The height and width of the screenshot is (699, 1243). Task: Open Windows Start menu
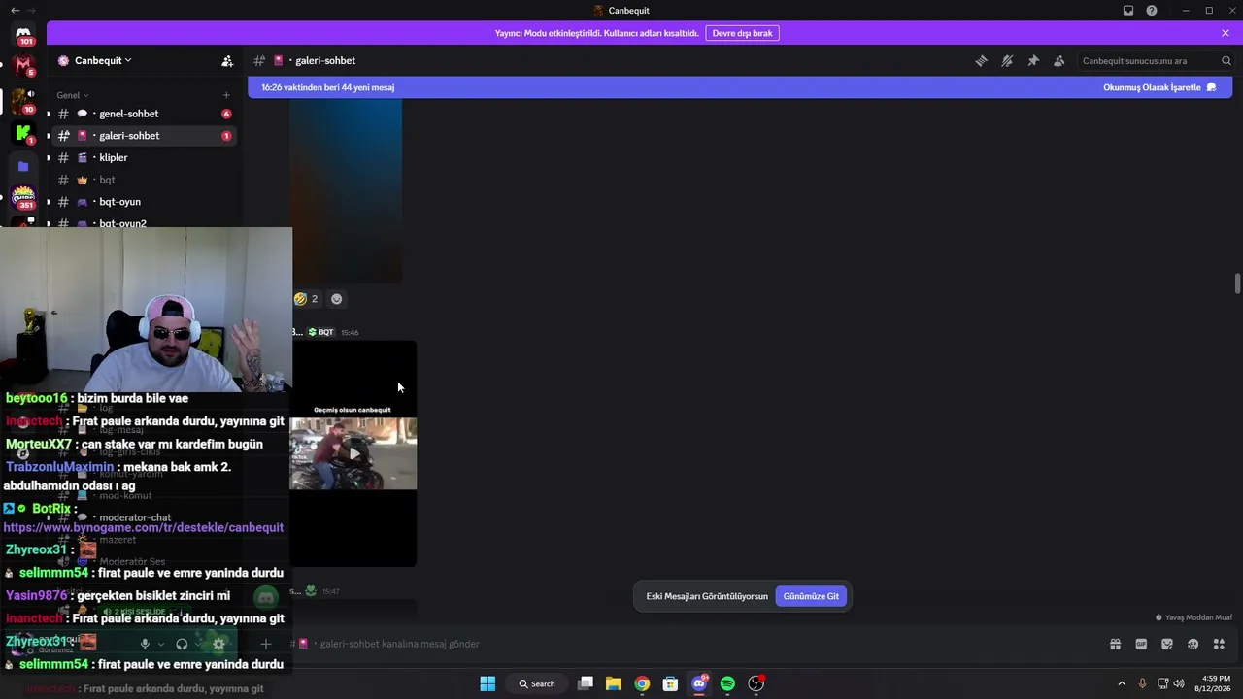click(x=487, y=683)
